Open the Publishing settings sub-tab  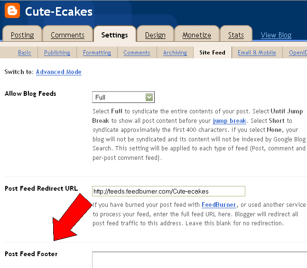pos(57,53)
